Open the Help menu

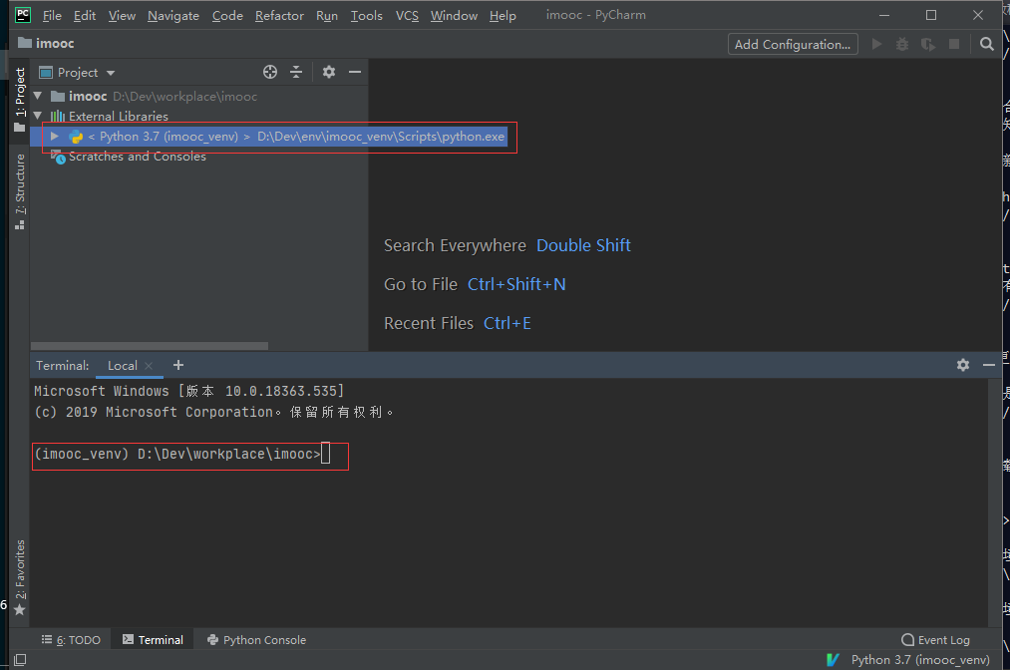coord(503,16)
